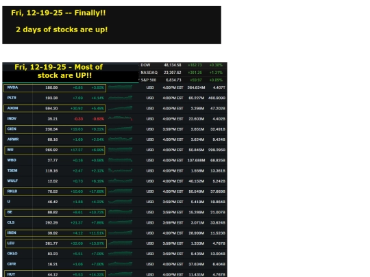370x277 pixels.
Task: Select the U ticker symbol
Action: pyautogui.click(x=9, y=201)
